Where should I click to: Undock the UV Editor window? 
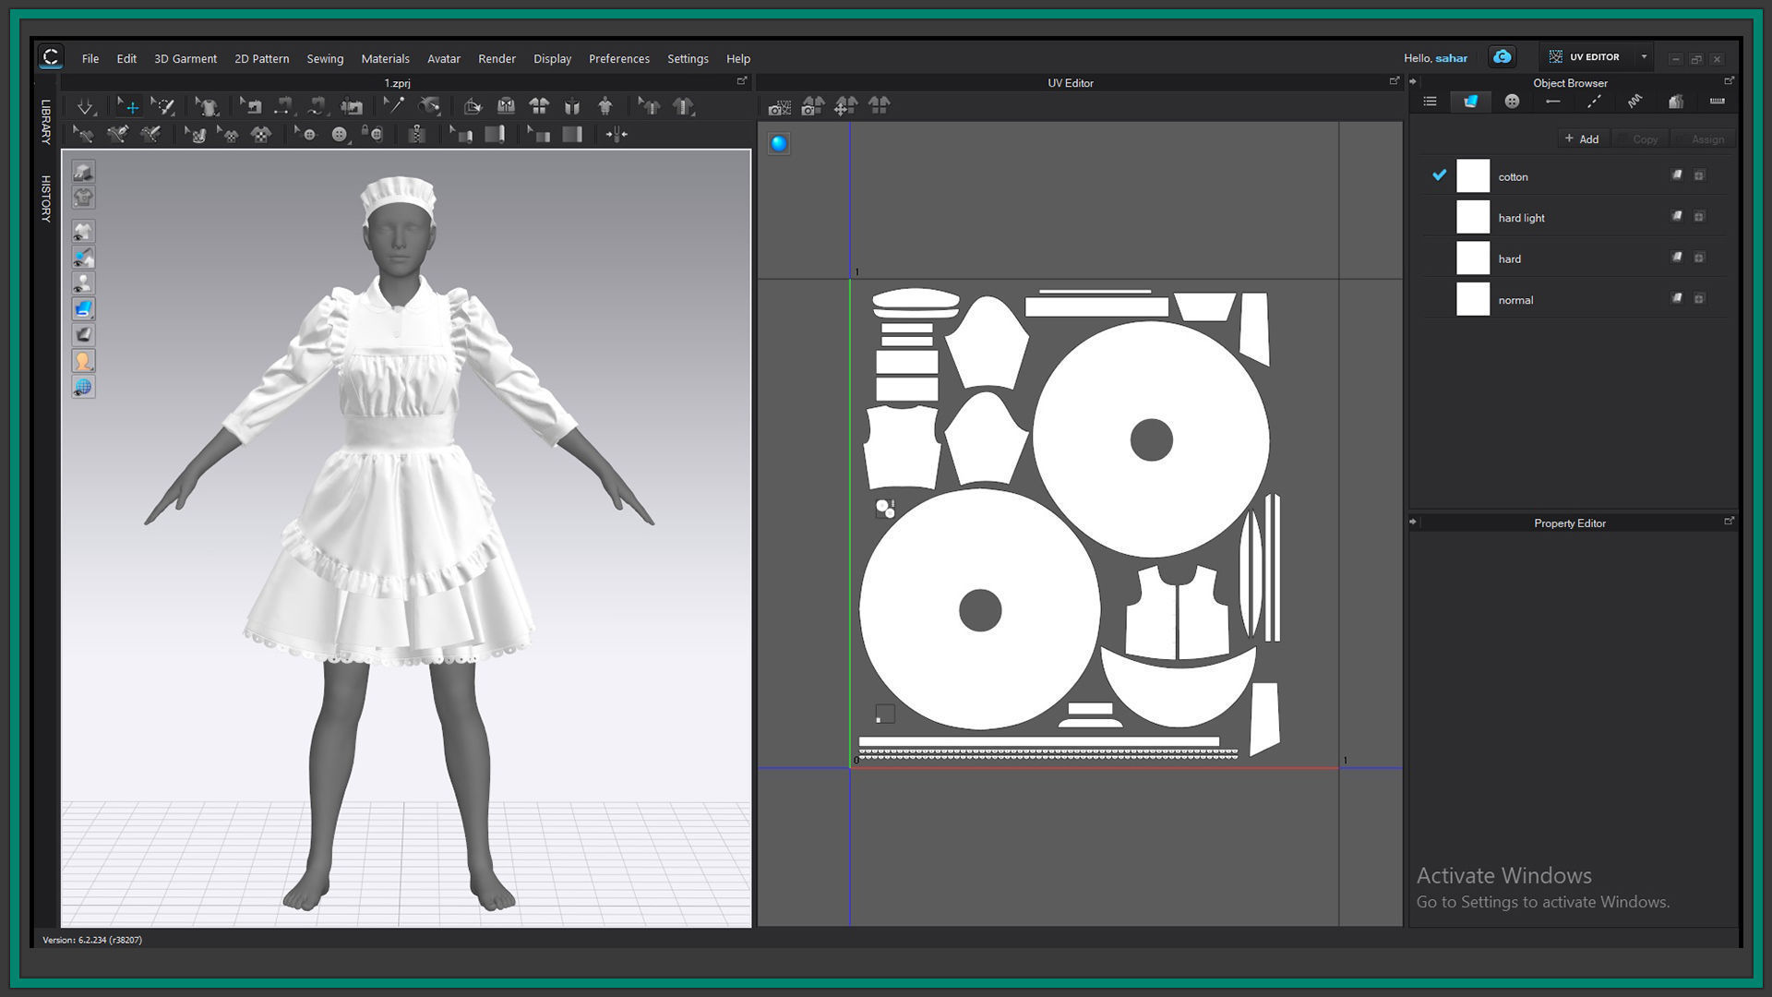[x=1394, y=81]
